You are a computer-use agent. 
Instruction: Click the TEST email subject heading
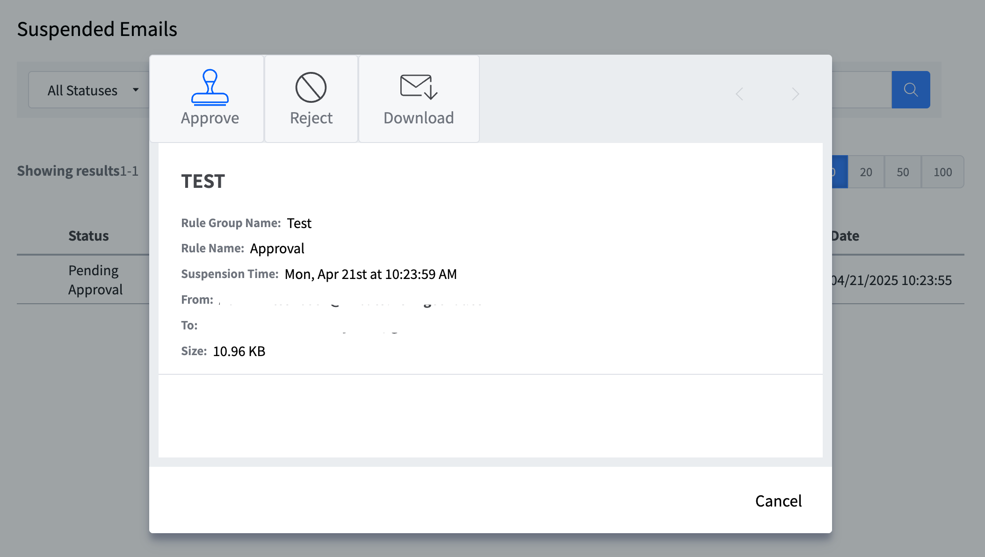[x=203, y=181]
